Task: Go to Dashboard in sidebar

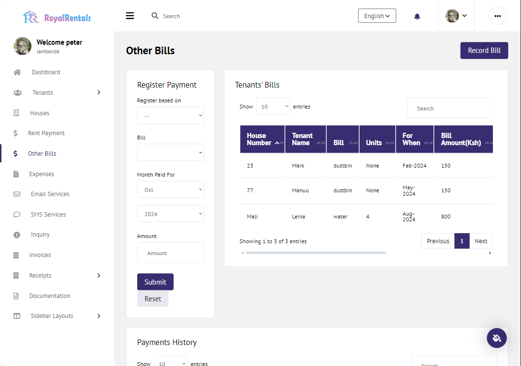Action: tap(46, 72)
